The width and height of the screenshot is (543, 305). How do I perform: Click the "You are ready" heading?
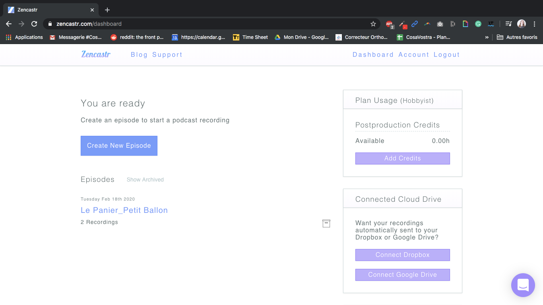tap(113, 103)
